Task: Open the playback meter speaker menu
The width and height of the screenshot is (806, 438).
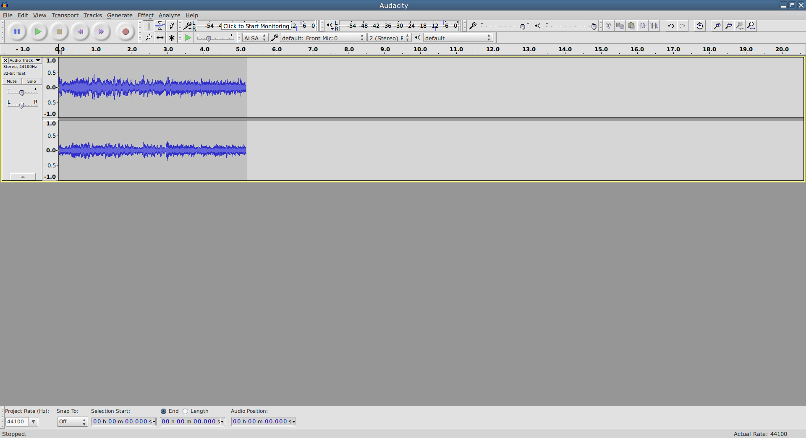Action: (x=330, y=26)
